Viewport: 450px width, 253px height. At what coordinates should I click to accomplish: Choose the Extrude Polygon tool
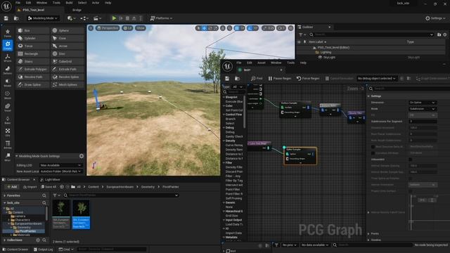32,69
